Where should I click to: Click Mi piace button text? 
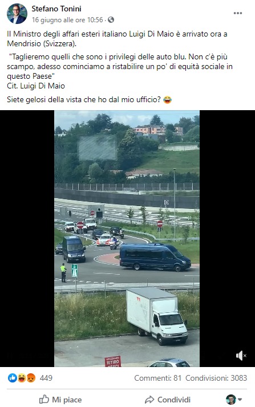click(x=67, y=400)
